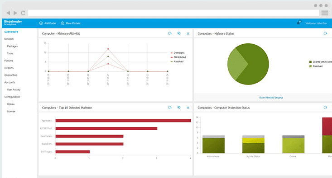
Task: Click the Computer - Malware-Aktivität title
Action: point(61,33)
